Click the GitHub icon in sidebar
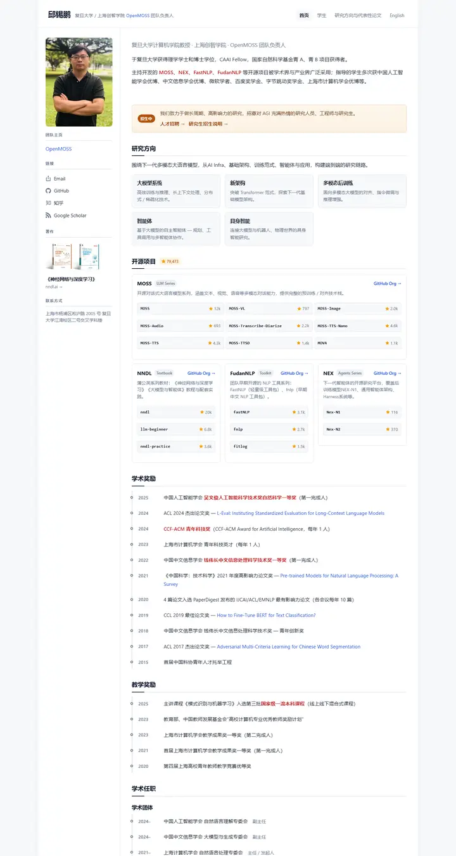The image size is (456, 856). (x=48, y=191)
